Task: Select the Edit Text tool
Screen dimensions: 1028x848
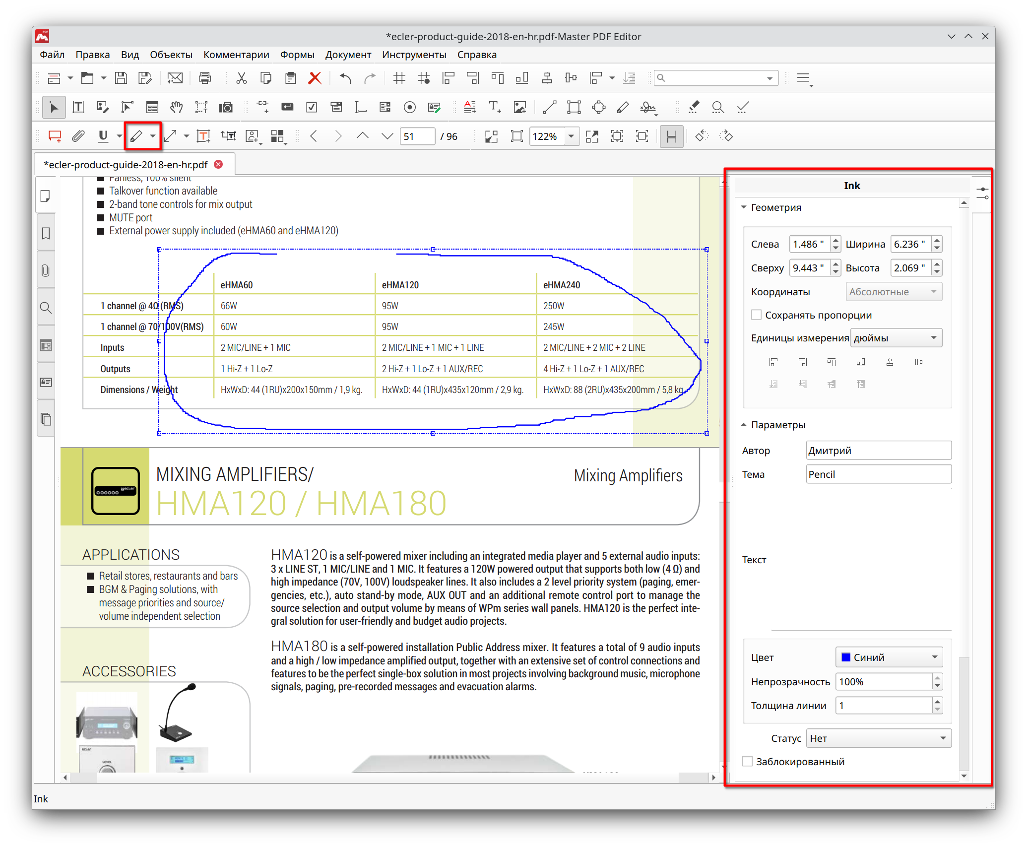Action: tap(78, 107)
